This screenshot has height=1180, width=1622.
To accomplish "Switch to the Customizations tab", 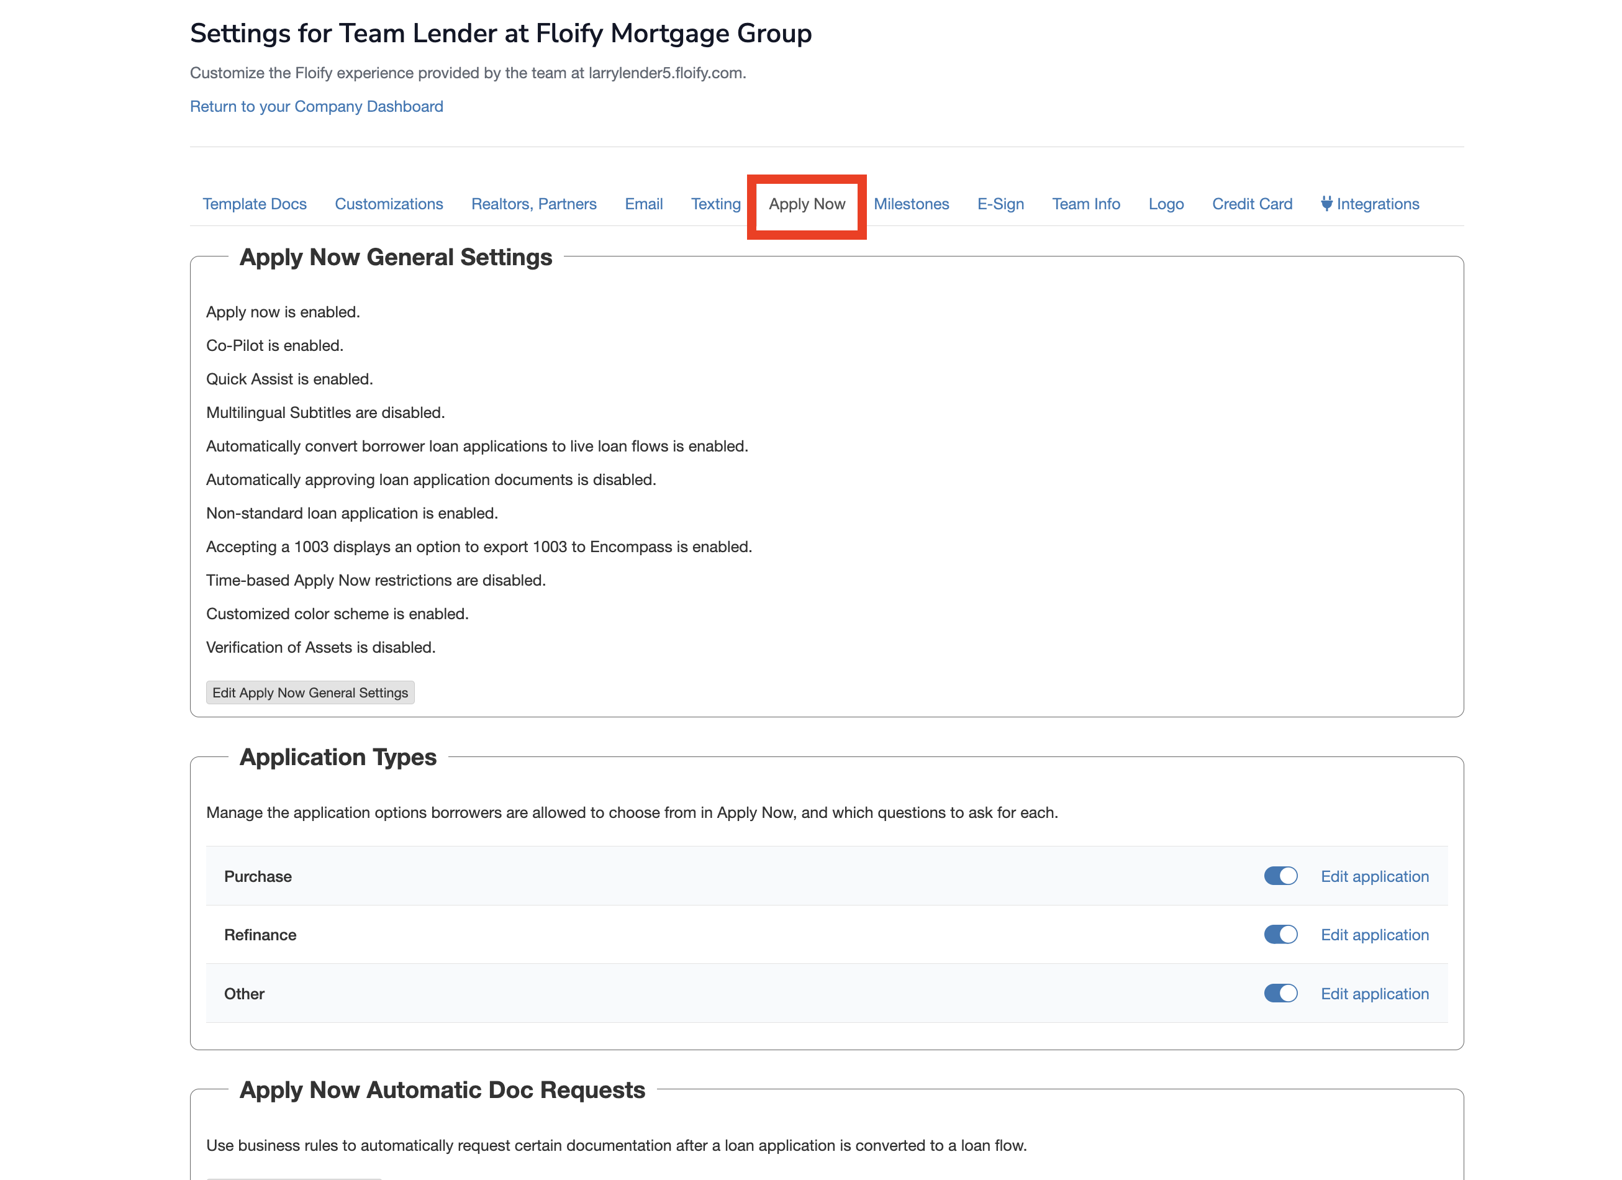I will 388,204.
